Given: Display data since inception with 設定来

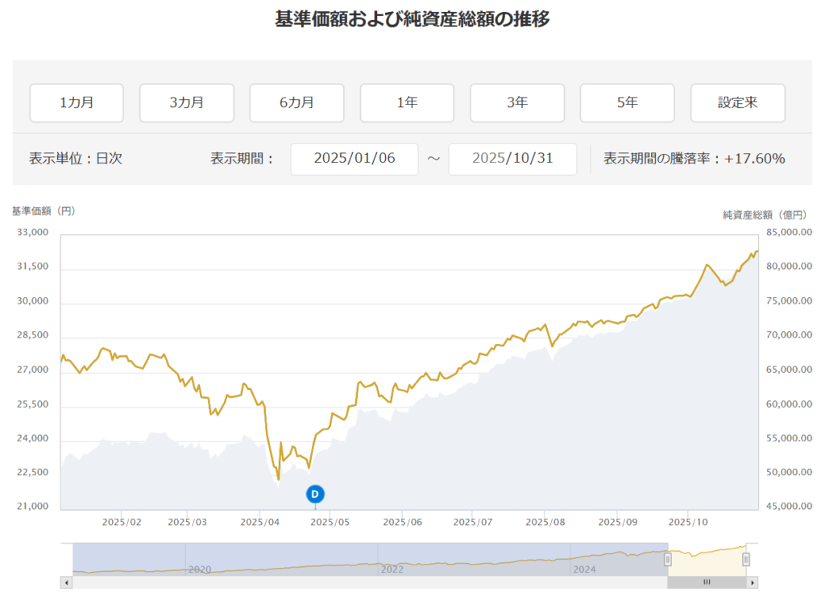Looking at the screenshot, I should pos(737,103).
